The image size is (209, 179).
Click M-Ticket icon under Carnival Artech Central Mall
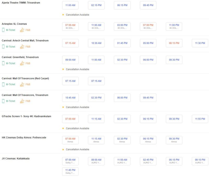click(3, 47)
